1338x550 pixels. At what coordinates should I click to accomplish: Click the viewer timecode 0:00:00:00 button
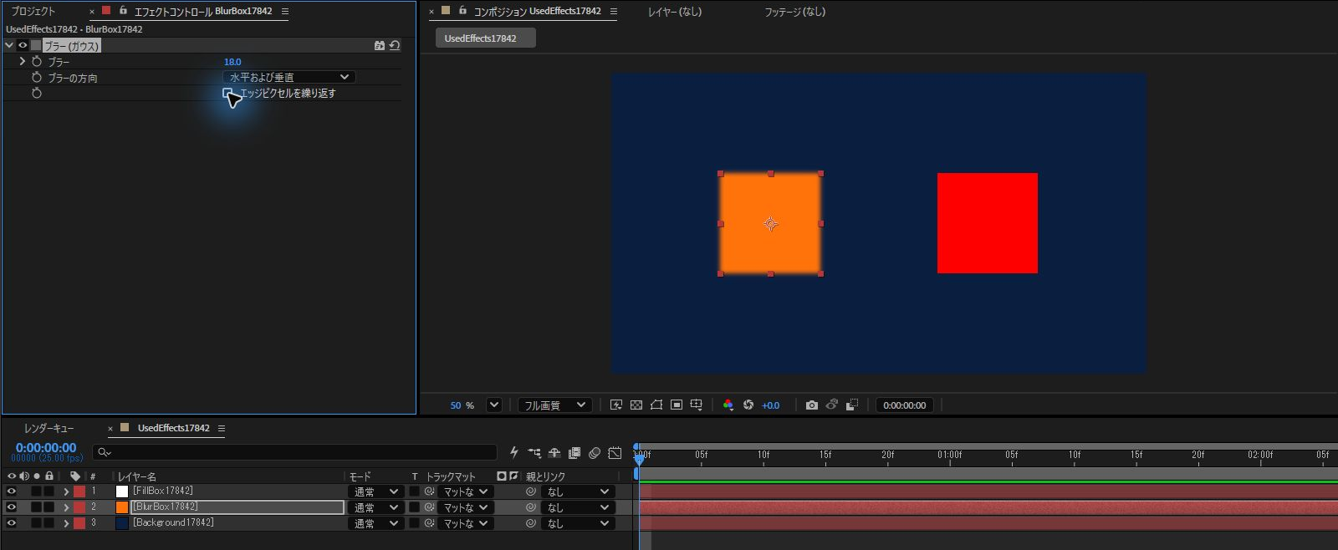click(905, 405)
